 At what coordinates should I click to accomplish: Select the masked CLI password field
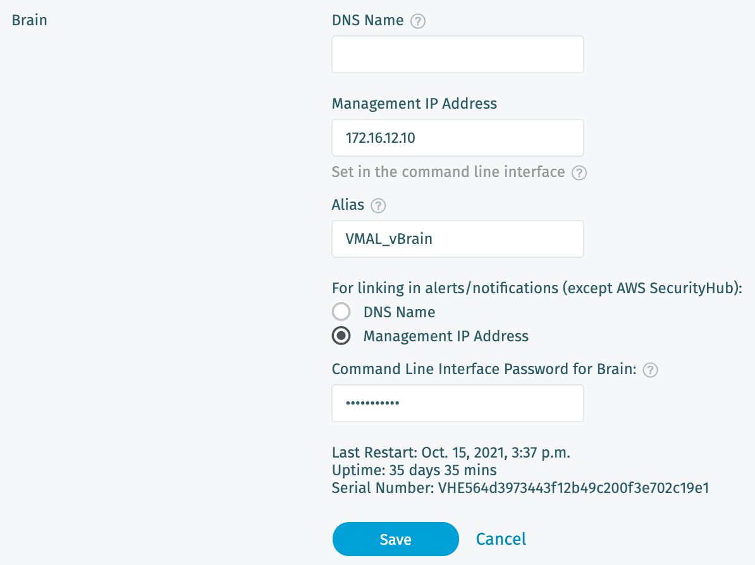457,403
